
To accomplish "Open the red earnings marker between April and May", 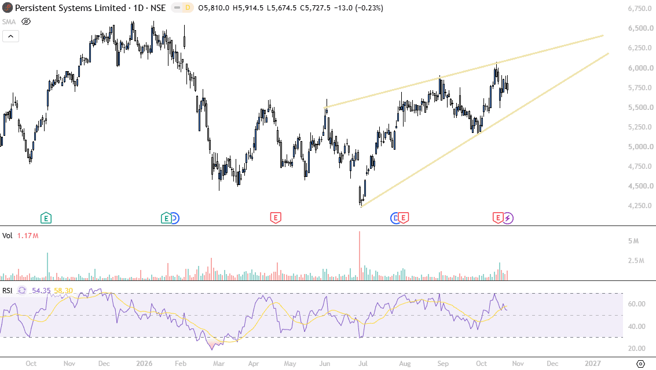I will tap(275, 217).
